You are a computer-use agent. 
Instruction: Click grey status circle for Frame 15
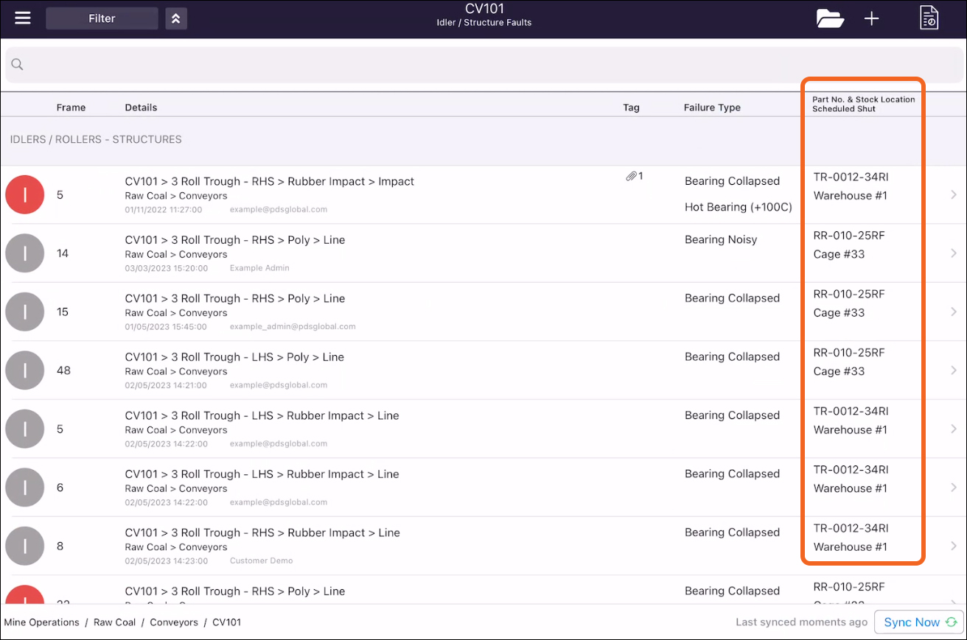click(25, 312)
